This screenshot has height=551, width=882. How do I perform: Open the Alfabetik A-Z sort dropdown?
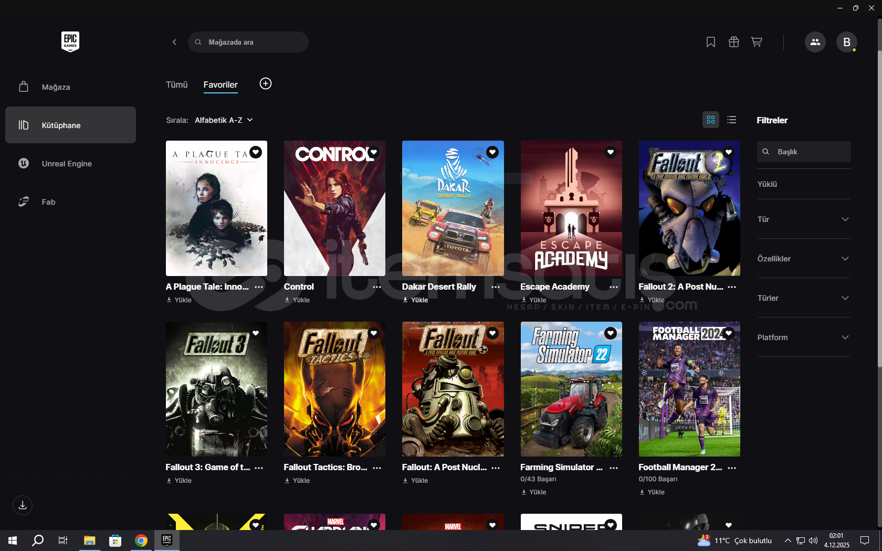(224, 120)
